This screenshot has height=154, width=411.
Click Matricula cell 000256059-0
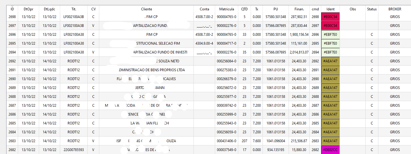[227, 132]
